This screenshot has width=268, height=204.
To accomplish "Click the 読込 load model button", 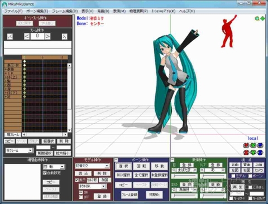I will pos(83,173).
